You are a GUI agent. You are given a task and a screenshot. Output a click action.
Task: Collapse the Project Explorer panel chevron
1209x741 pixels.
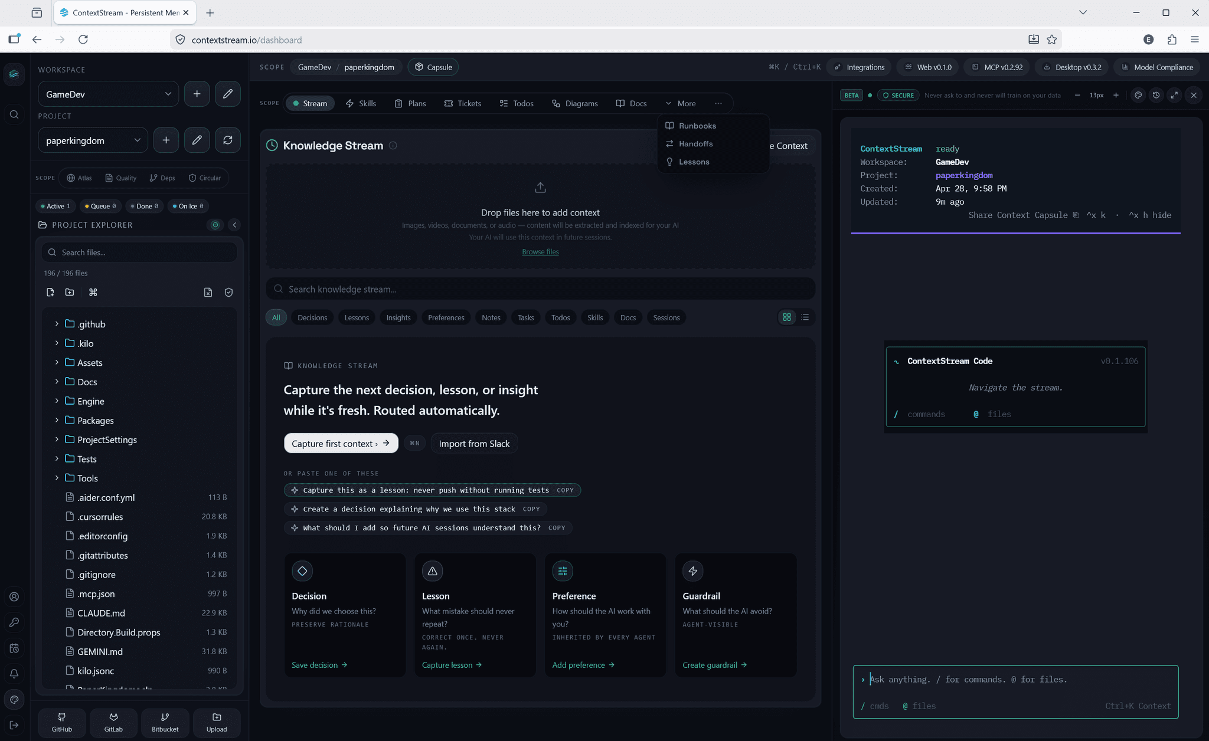pyautogui.click(x=234, y=225)
